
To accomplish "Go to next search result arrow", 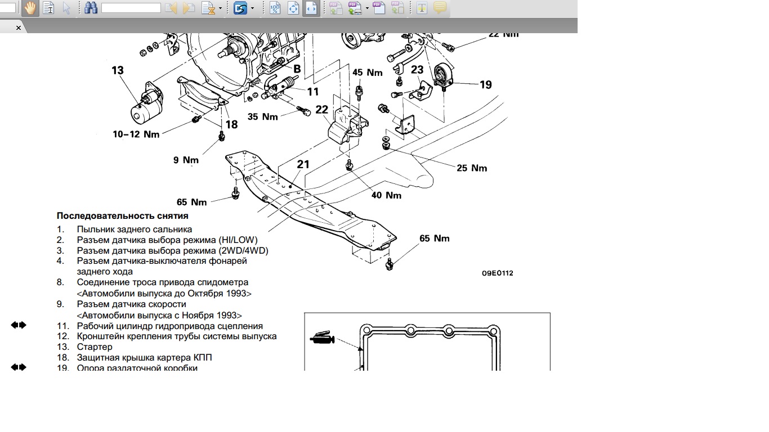I will pyautogui.click(x=189, y=8).
